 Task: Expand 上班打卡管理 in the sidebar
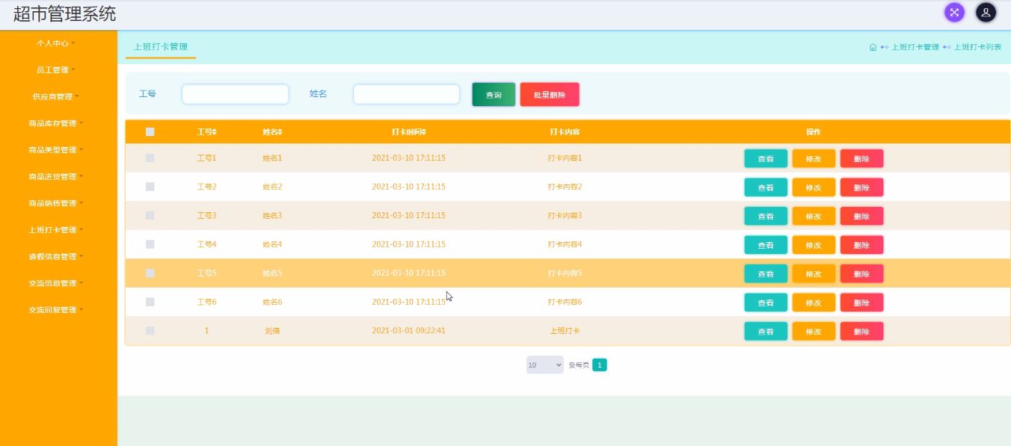point(56,230)
